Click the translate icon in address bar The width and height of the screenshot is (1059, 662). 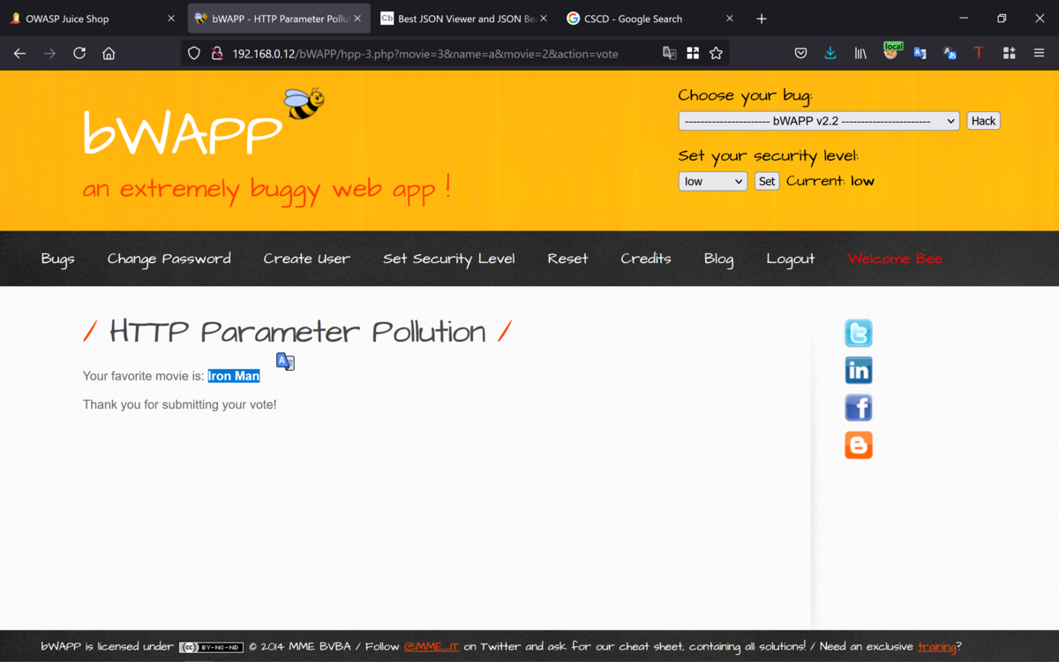click(x=670, y=53)
